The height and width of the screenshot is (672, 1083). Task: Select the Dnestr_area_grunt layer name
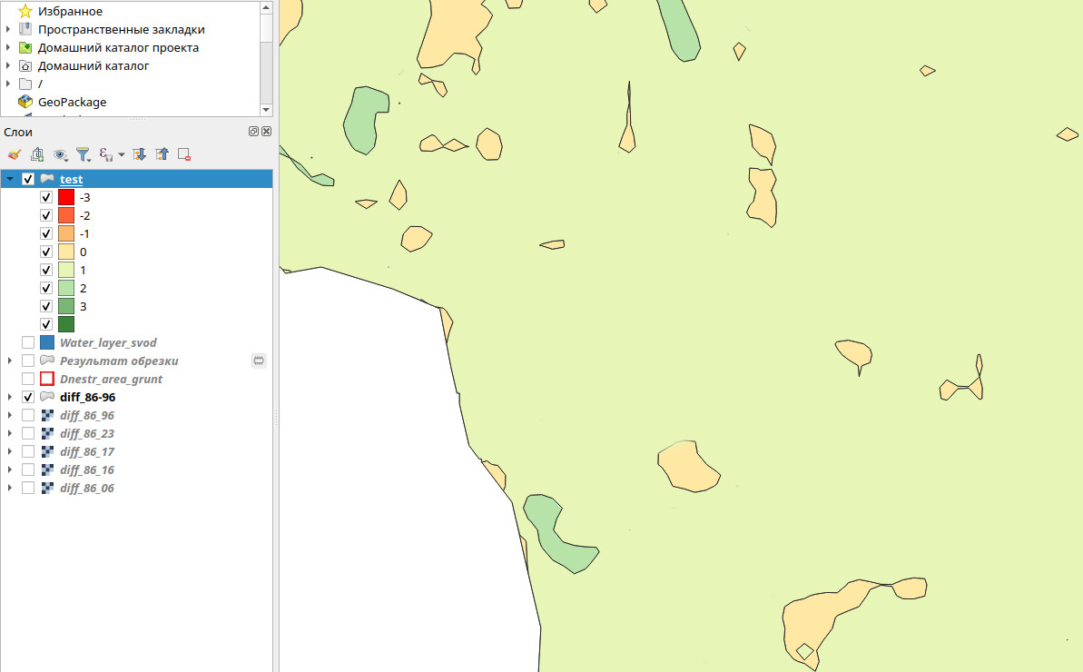[x=111, y=379]
